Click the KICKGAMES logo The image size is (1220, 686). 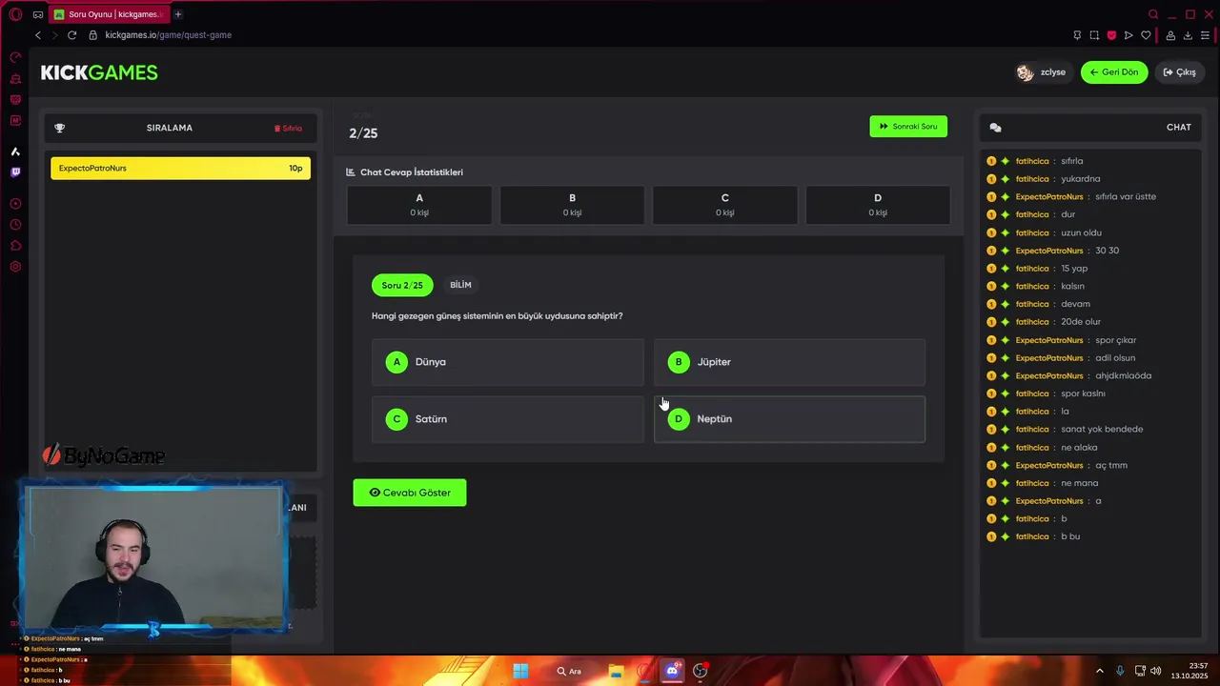(x=99, y=72)
